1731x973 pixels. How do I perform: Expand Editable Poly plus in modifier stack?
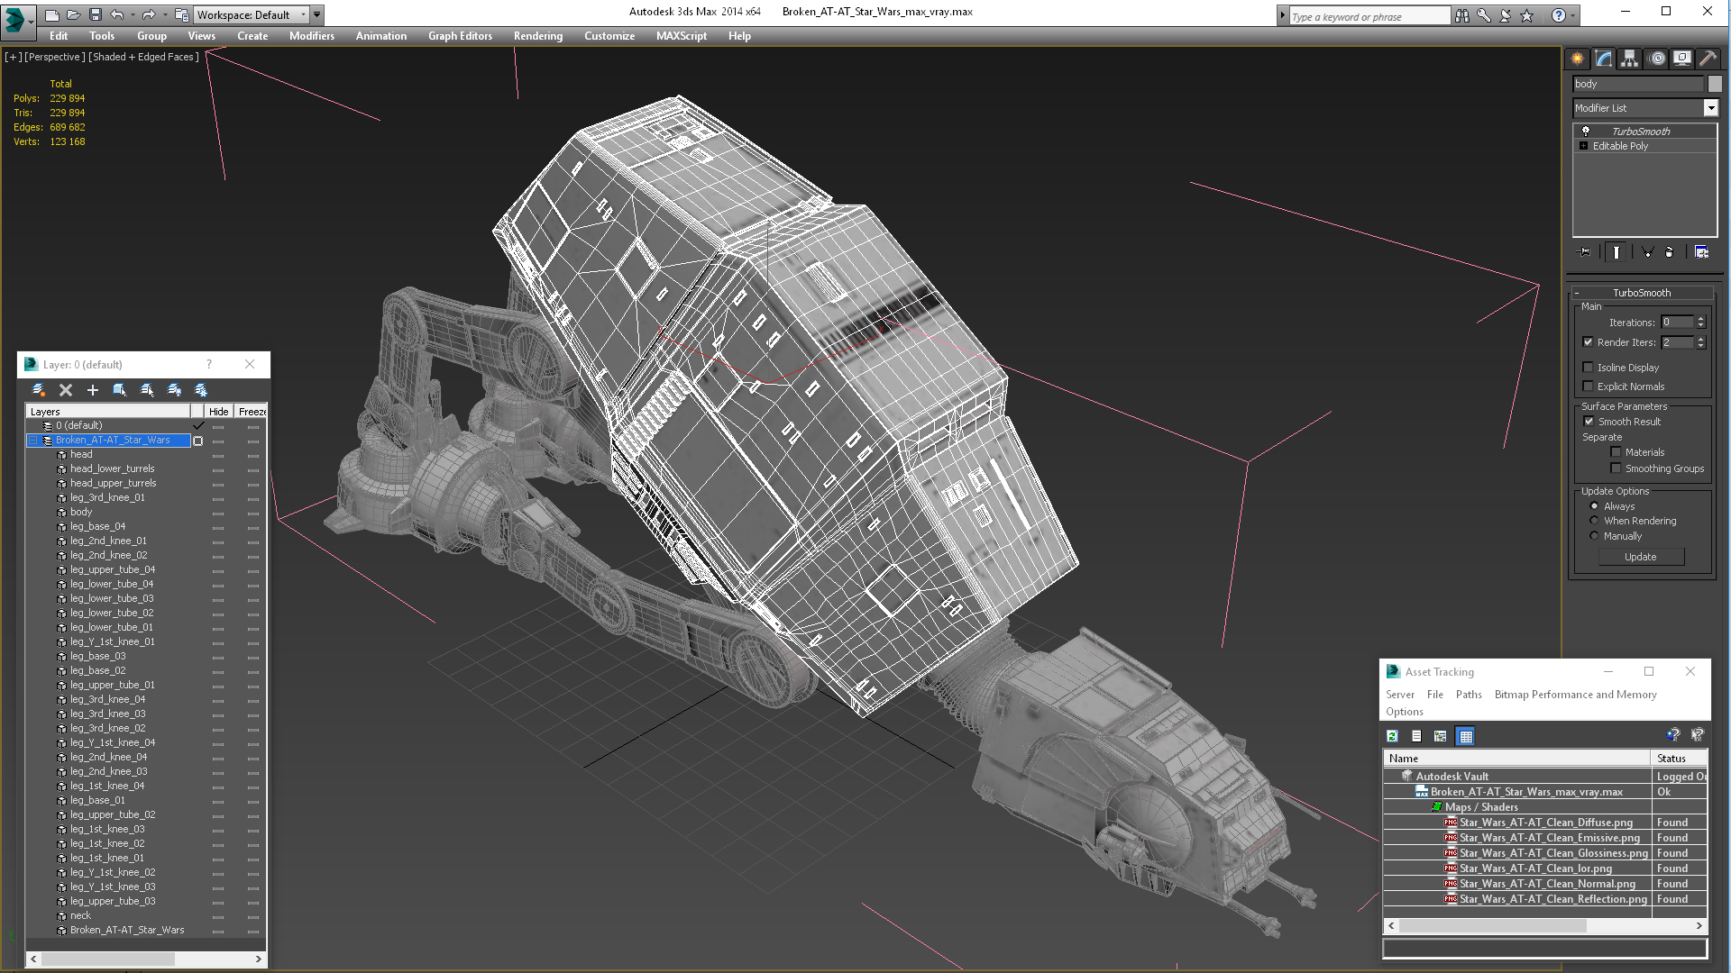(1583, 146)
